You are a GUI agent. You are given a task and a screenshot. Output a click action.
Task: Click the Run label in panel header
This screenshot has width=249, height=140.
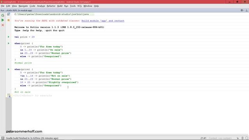pos(2,10)
